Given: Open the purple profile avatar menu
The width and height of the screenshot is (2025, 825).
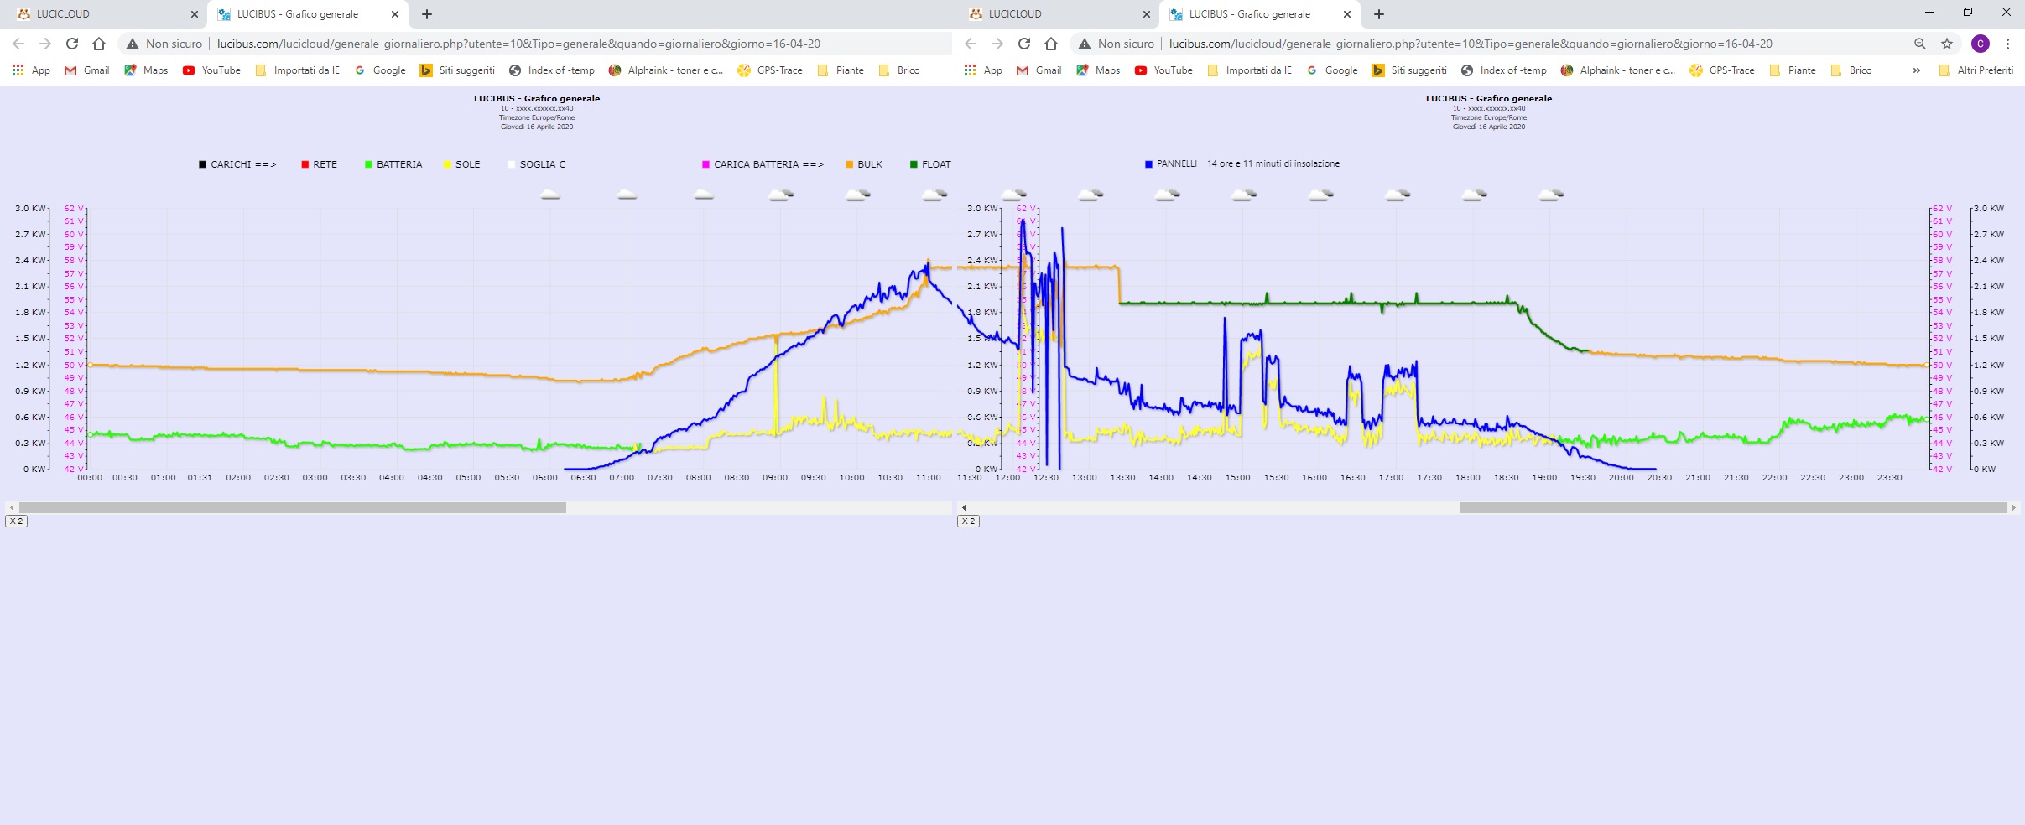Looking at the screenshot, I should point(1981,44).
